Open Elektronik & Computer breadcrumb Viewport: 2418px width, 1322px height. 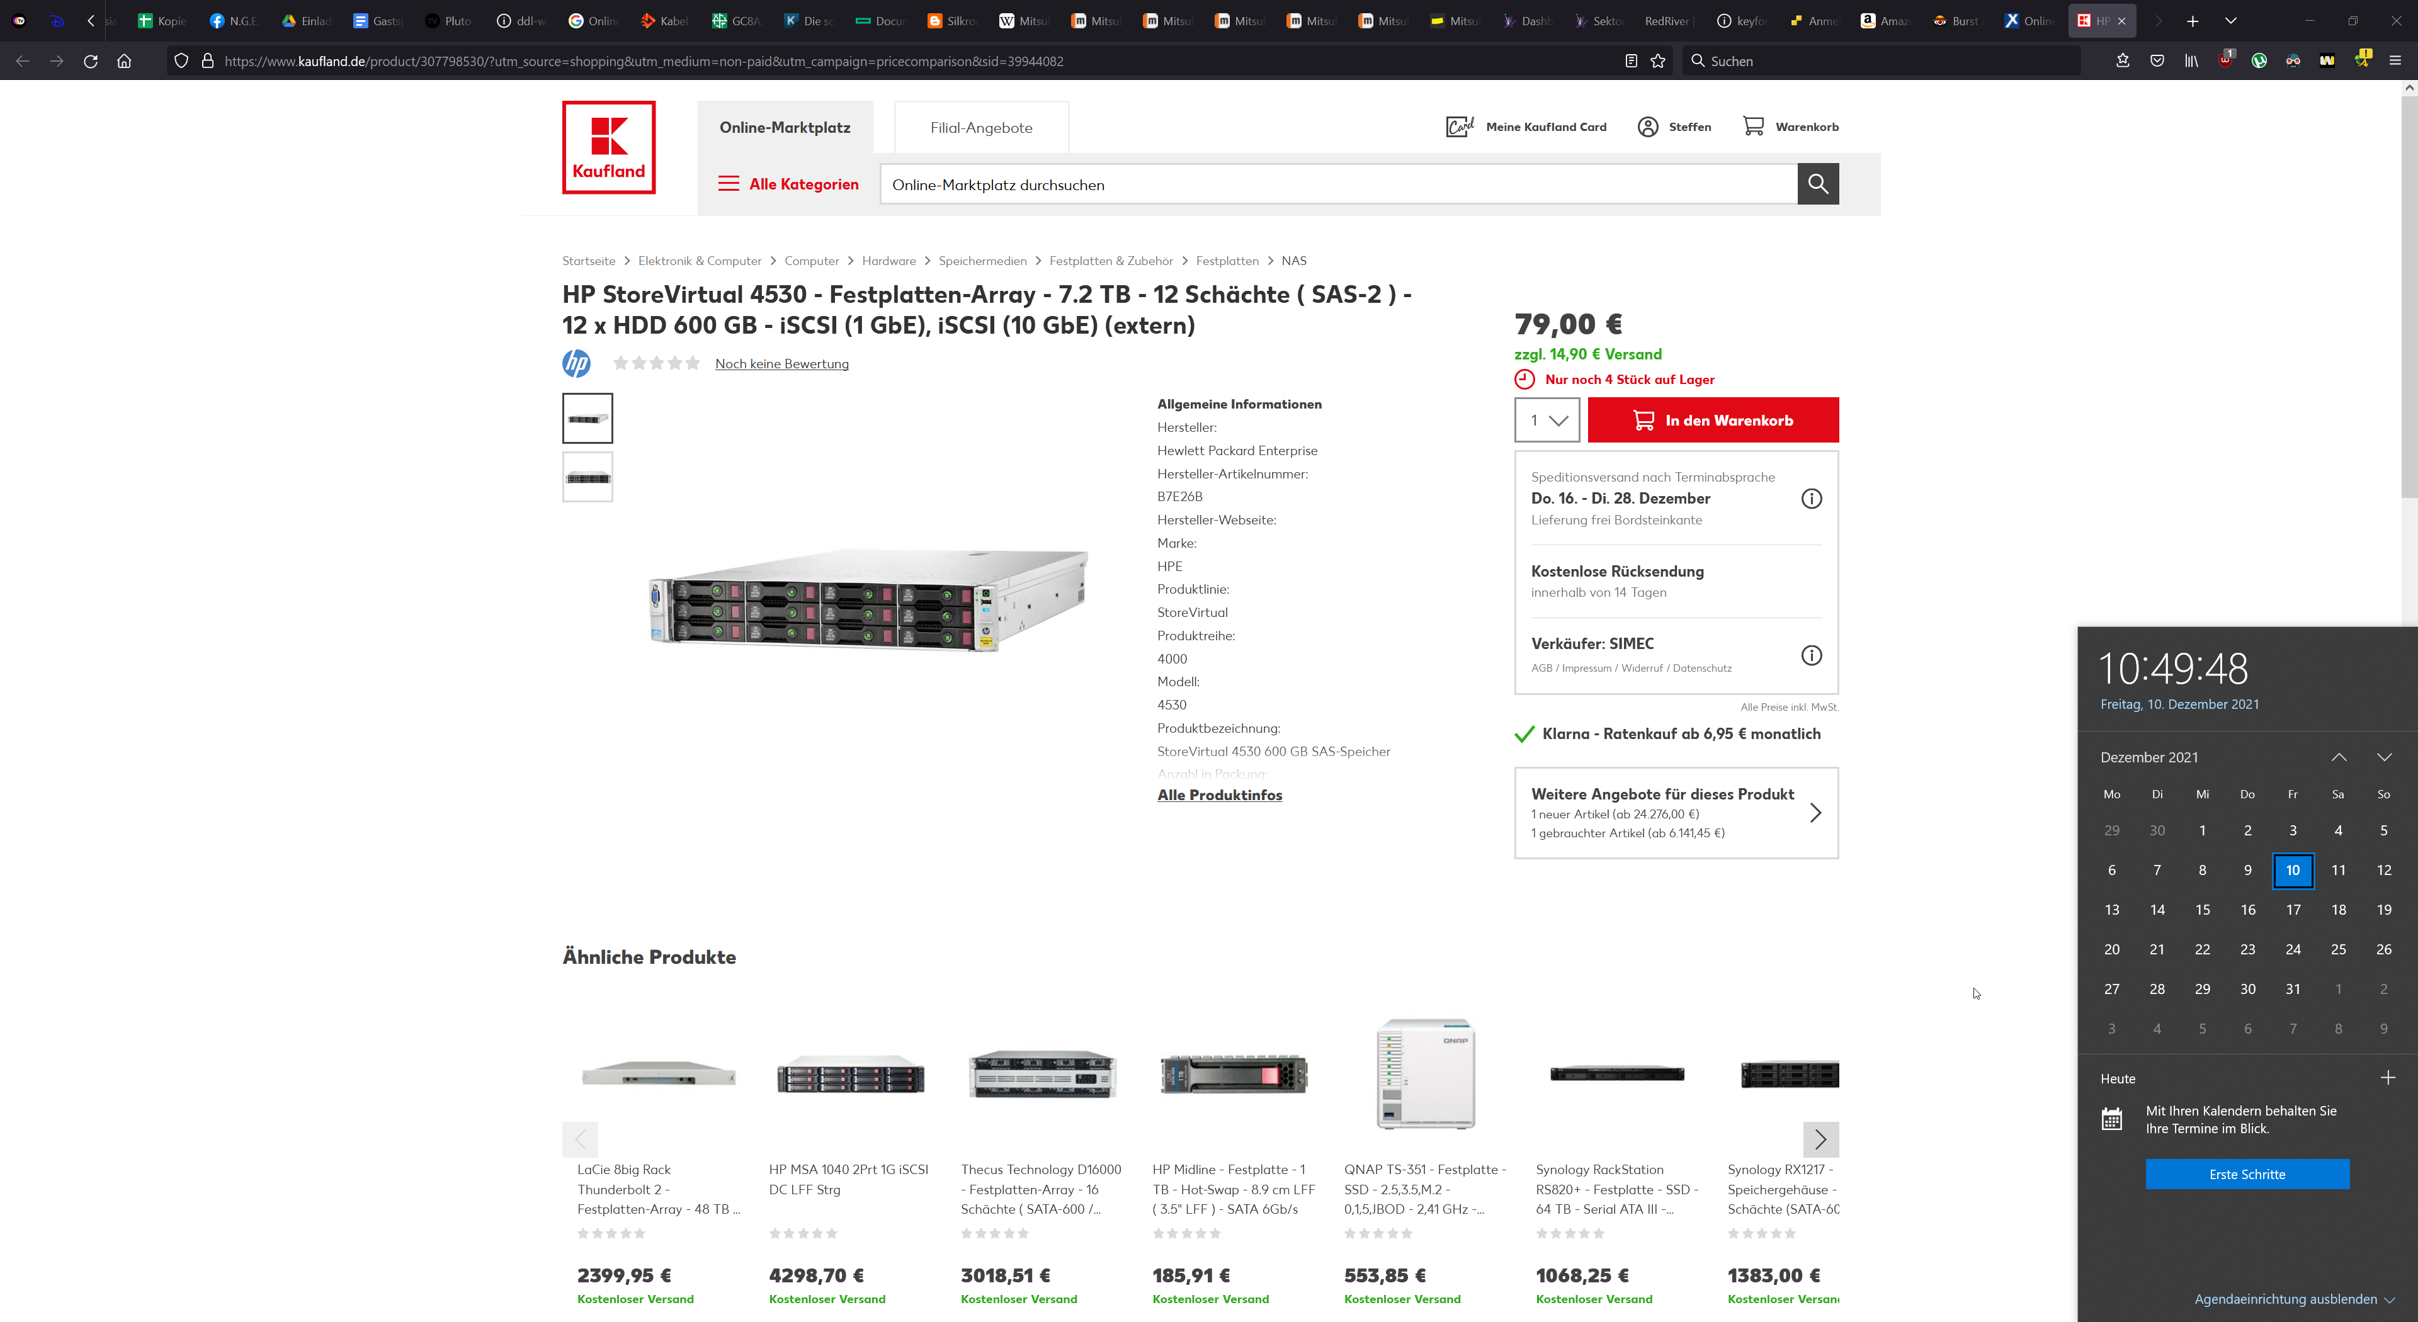click(700, 261)
